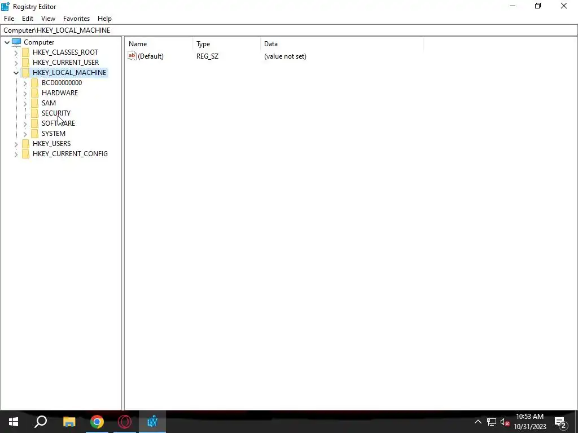Screen dimensions: 578x433
Task: Expand HKEY_CURRENT_CONFIG tree node
Action: tap(16, 154)
